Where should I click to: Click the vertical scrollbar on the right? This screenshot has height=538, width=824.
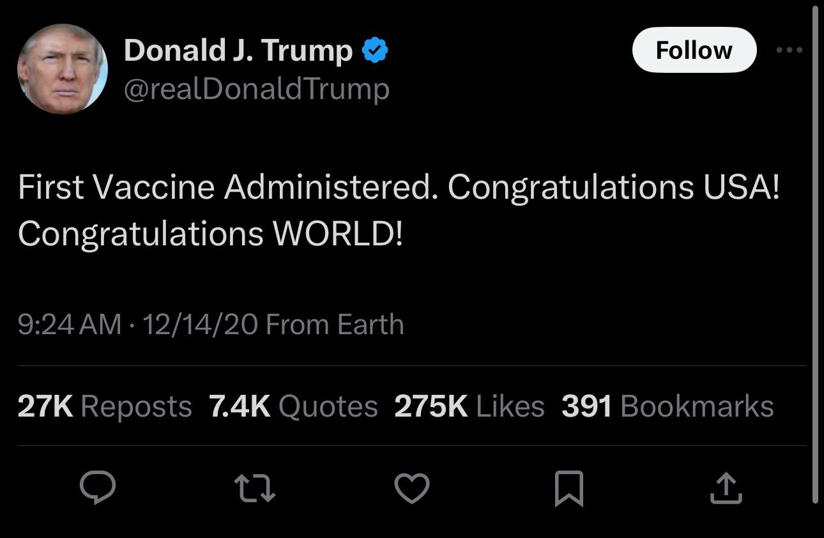click(x=816, y=256)
